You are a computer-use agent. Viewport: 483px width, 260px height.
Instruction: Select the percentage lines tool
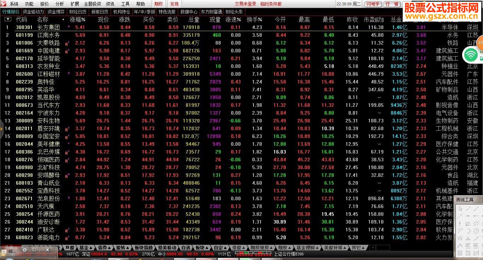(x=460, y=253)
